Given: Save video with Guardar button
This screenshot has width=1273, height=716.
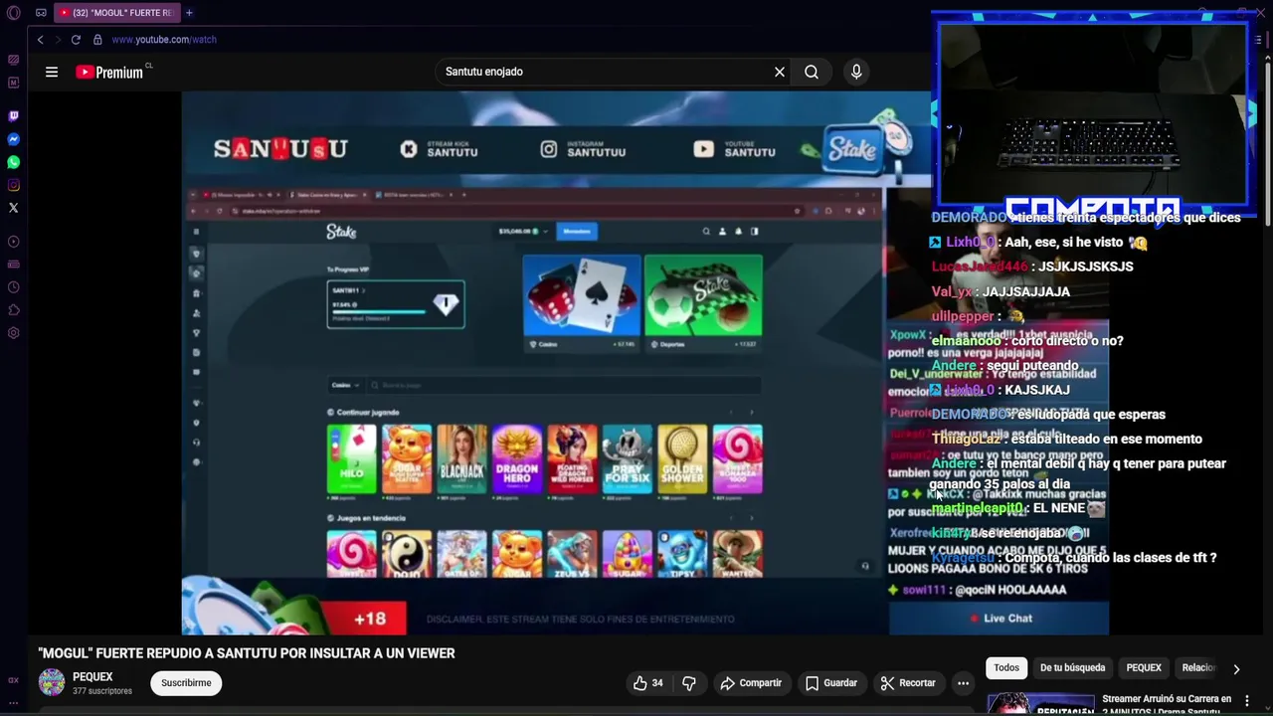Looking at the screenshot, I should [x=831, y=683].
